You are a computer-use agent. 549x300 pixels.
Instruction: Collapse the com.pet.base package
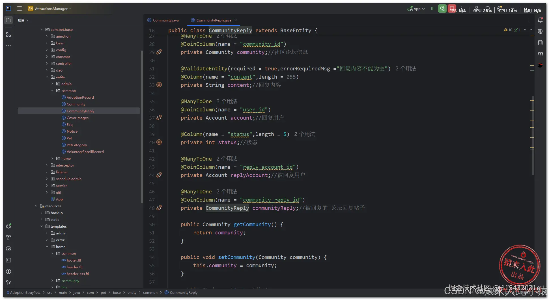(x=42, y=29)
